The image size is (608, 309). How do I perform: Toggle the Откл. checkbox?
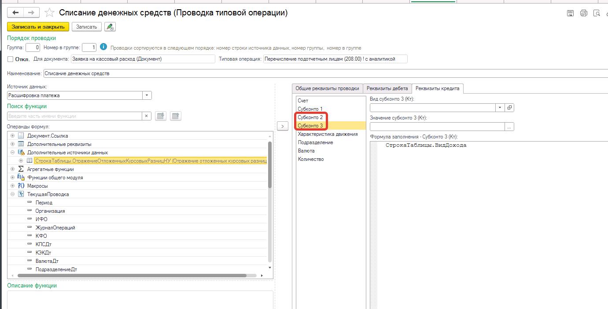(11, 59)
